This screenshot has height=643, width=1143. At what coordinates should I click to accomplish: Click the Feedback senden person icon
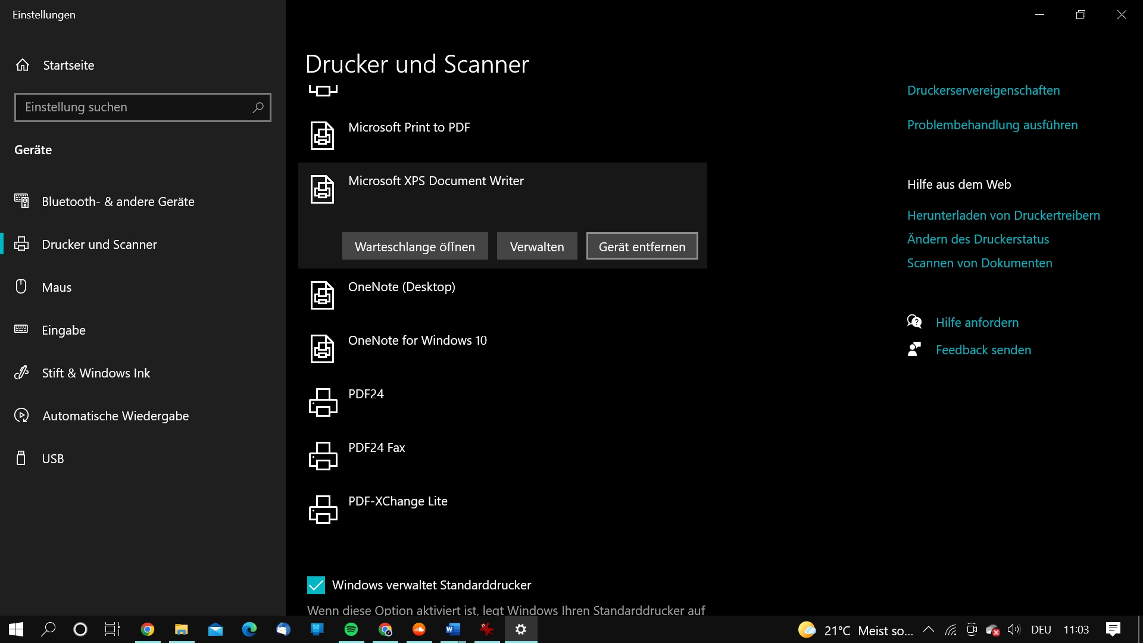click(x=914, y=349)
